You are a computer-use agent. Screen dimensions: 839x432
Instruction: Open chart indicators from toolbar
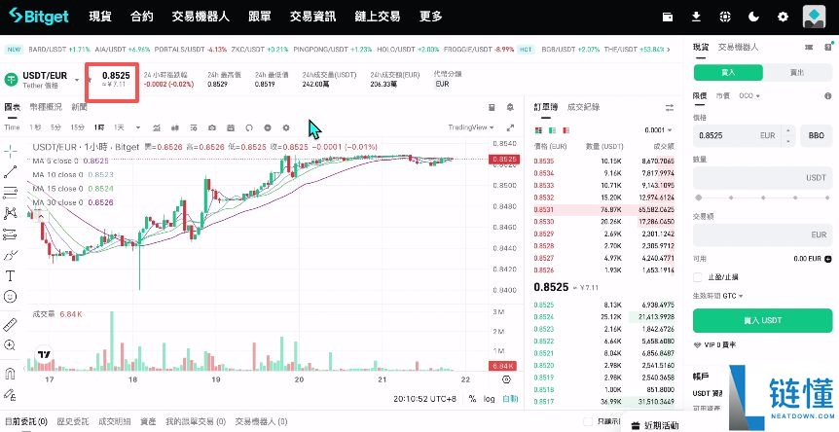click(x=157, y=127)
